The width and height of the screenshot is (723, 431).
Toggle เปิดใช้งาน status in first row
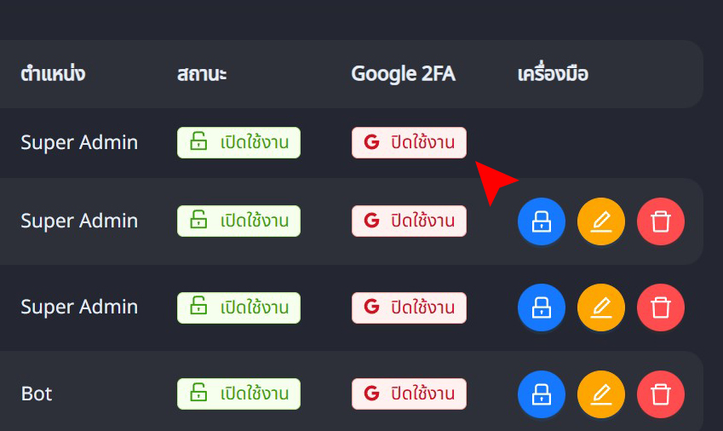tap(238, 142)
